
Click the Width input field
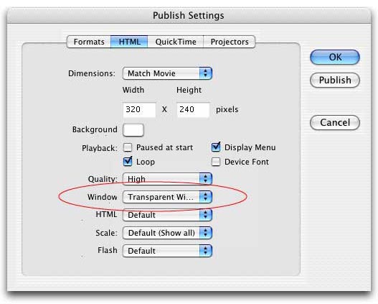coord(139,110)
